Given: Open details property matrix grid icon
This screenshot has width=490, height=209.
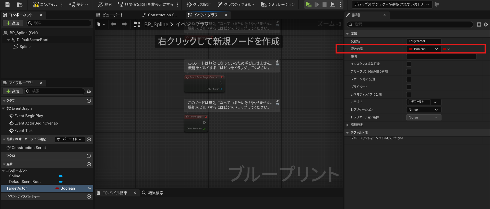Looking at the screenshot, I should [x=479, y=24].
